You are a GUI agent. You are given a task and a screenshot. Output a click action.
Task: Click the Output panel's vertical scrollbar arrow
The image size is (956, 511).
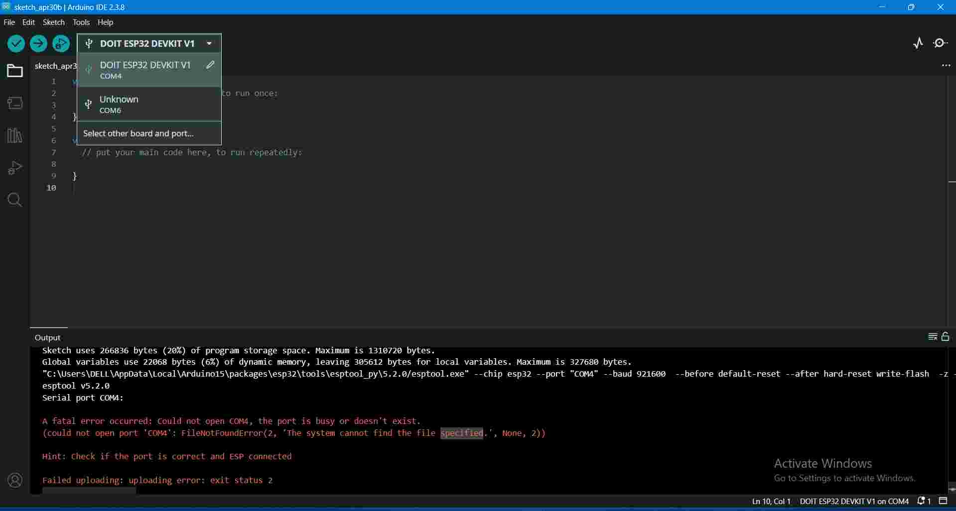[x=952, y=490]
